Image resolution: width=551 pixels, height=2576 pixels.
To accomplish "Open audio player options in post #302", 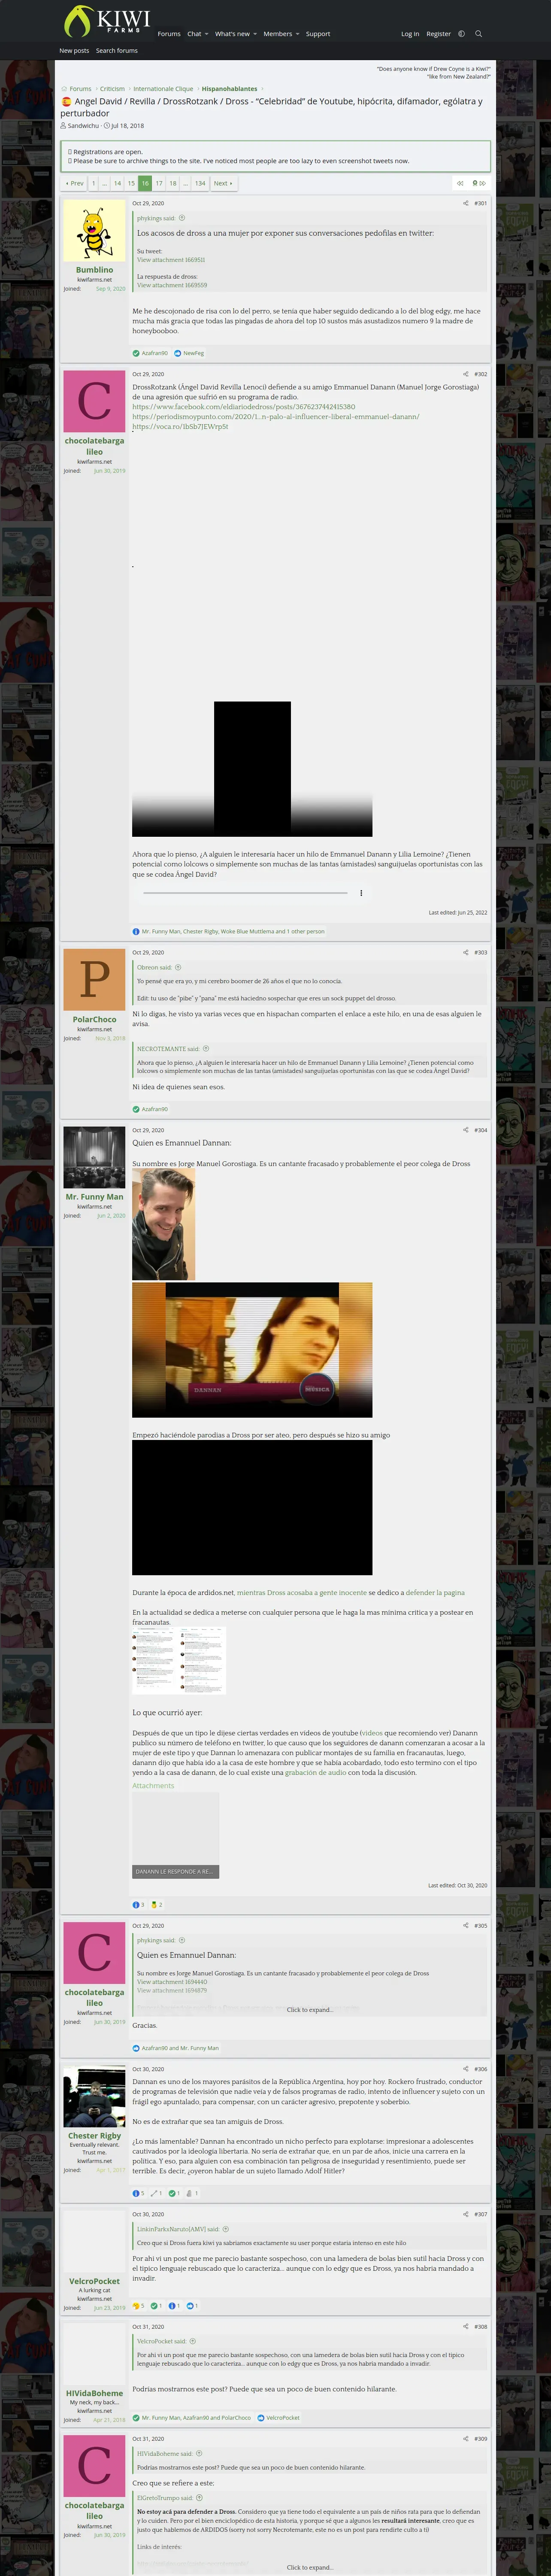I will [x=361, y=893].
